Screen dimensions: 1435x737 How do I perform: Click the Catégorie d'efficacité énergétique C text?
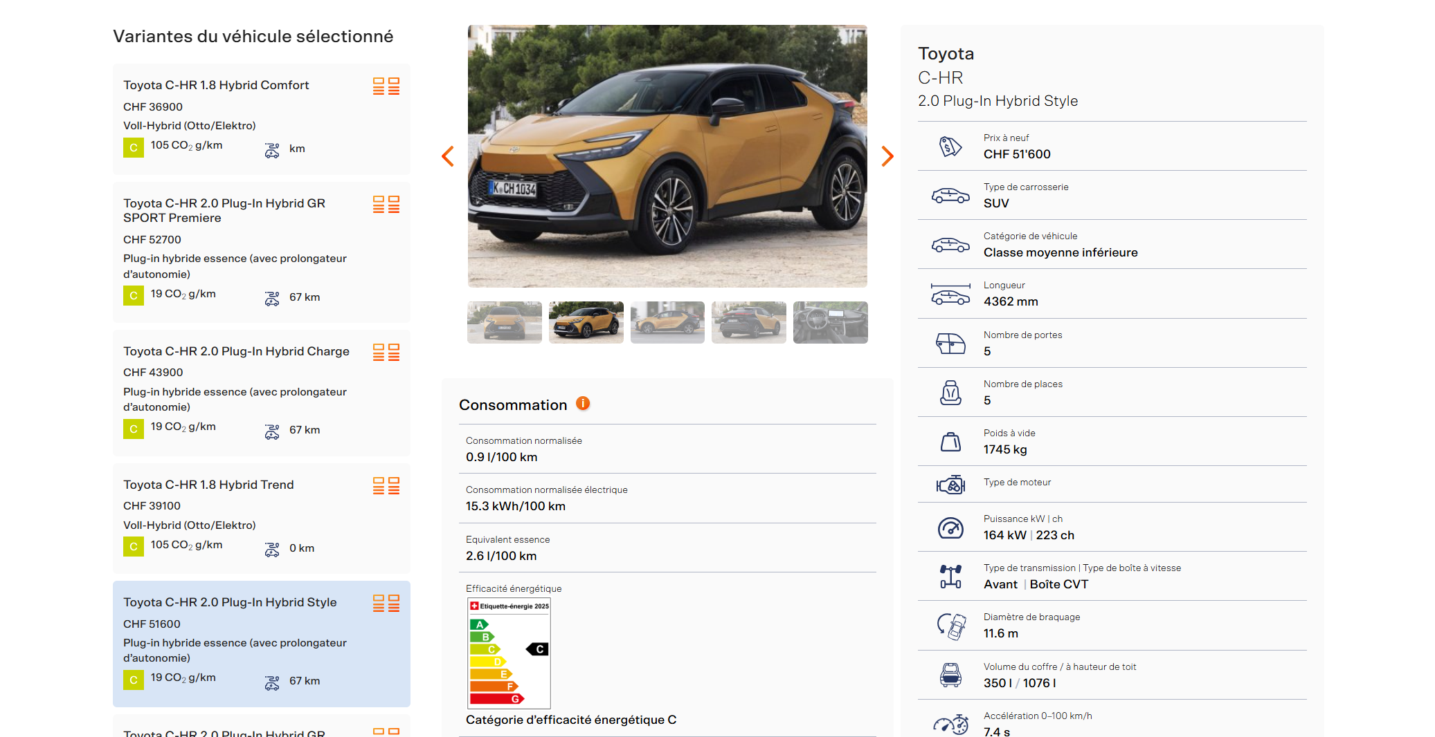(571, 720)
